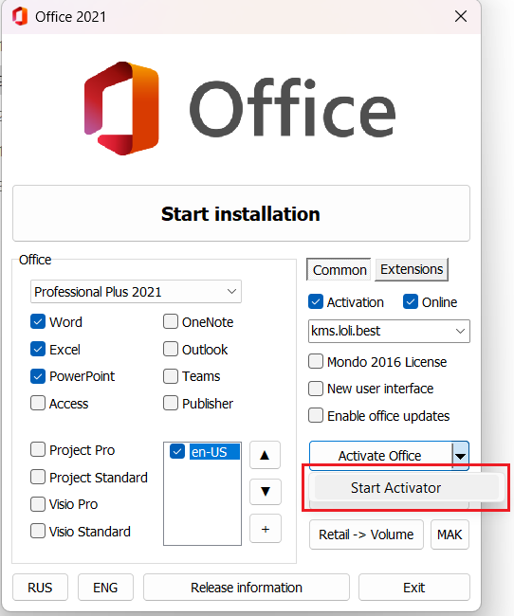Switch to the Extensions tab
514x616 pixels.
point(412,269)
